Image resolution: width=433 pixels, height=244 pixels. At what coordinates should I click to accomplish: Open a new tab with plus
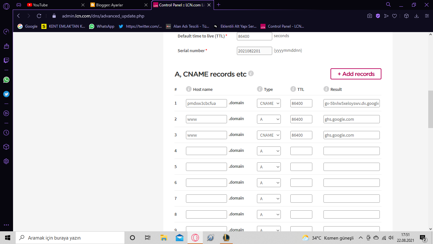219,5
